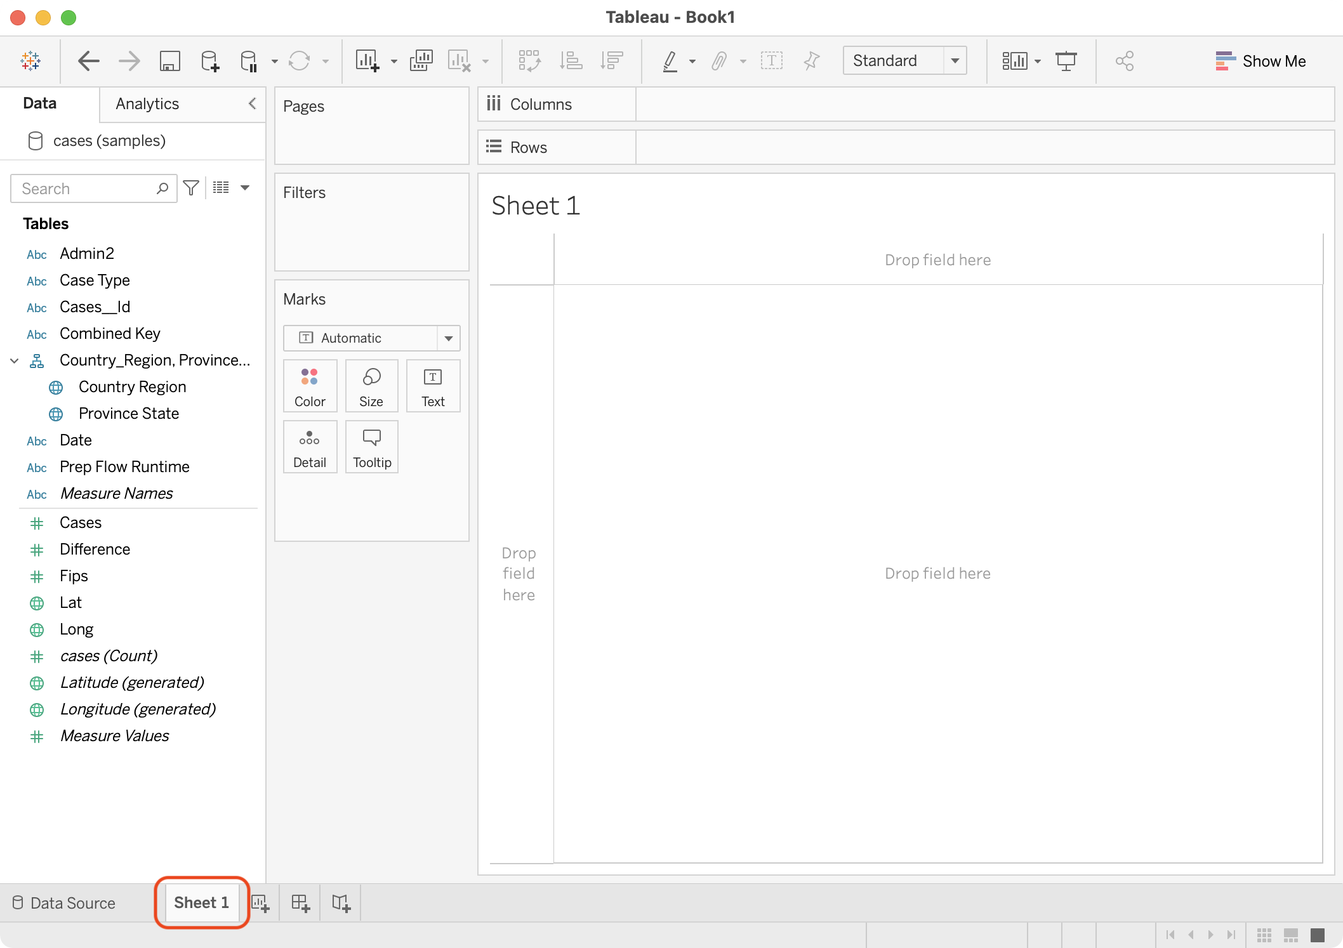
Task: Click the Share workbook icon
Action: (1124, 62)
